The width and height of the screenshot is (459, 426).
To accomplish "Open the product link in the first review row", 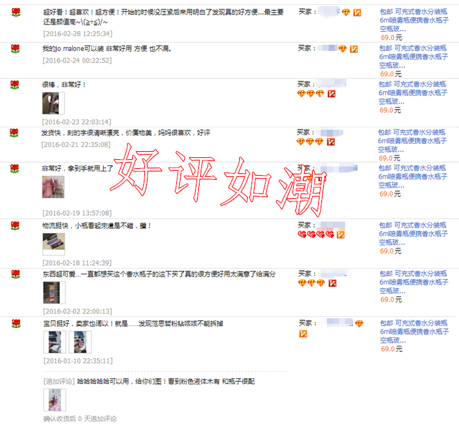I will pos(414,20).
